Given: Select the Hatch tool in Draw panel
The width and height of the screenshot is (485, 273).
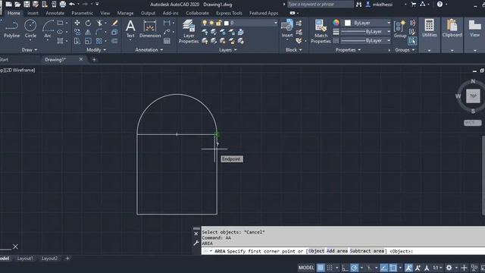Looking at the screenshot, I should pos(61,41).
